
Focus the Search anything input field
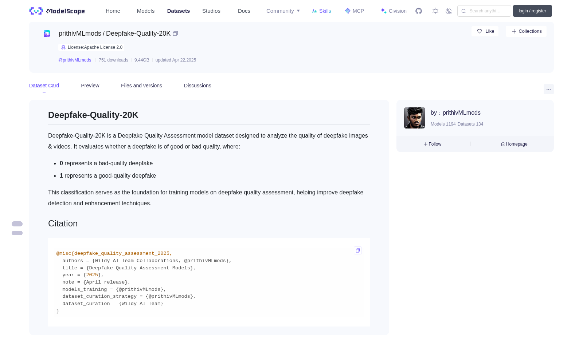click(484, 11)
